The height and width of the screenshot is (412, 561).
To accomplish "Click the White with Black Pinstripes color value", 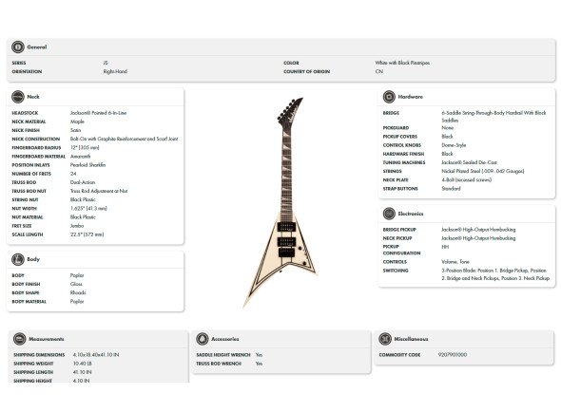I will 402,63.
